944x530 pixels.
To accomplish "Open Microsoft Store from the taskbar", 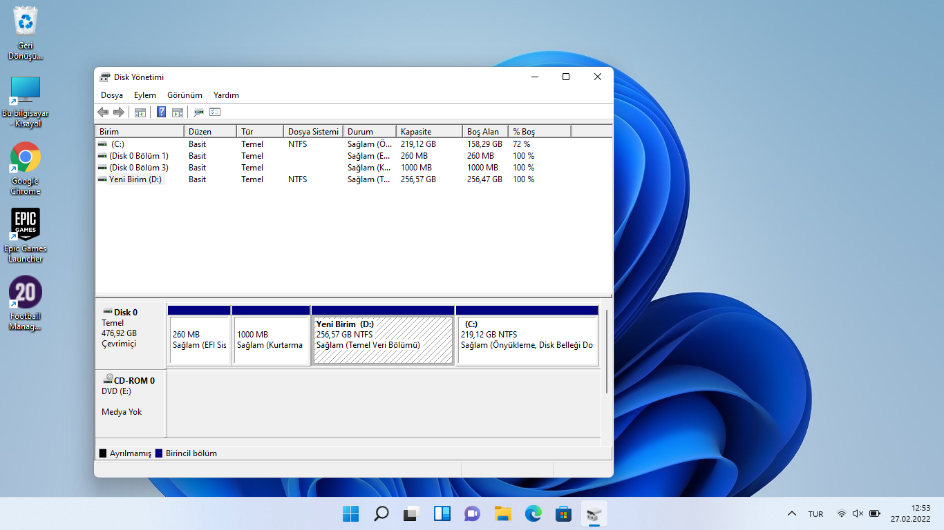I will click(x=564, y=513).
